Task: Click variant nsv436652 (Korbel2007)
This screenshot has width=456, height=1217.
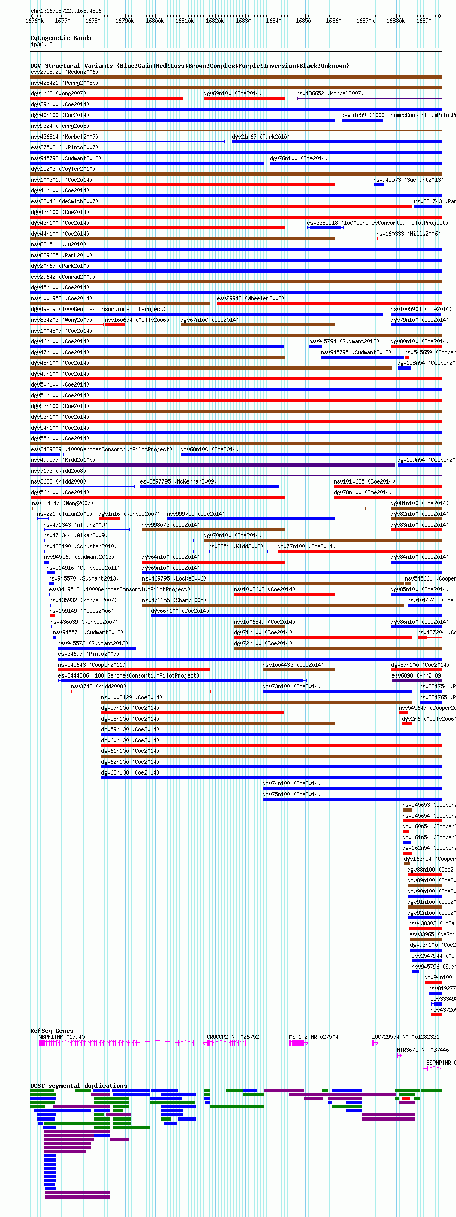Action: (x=330, y=93)
